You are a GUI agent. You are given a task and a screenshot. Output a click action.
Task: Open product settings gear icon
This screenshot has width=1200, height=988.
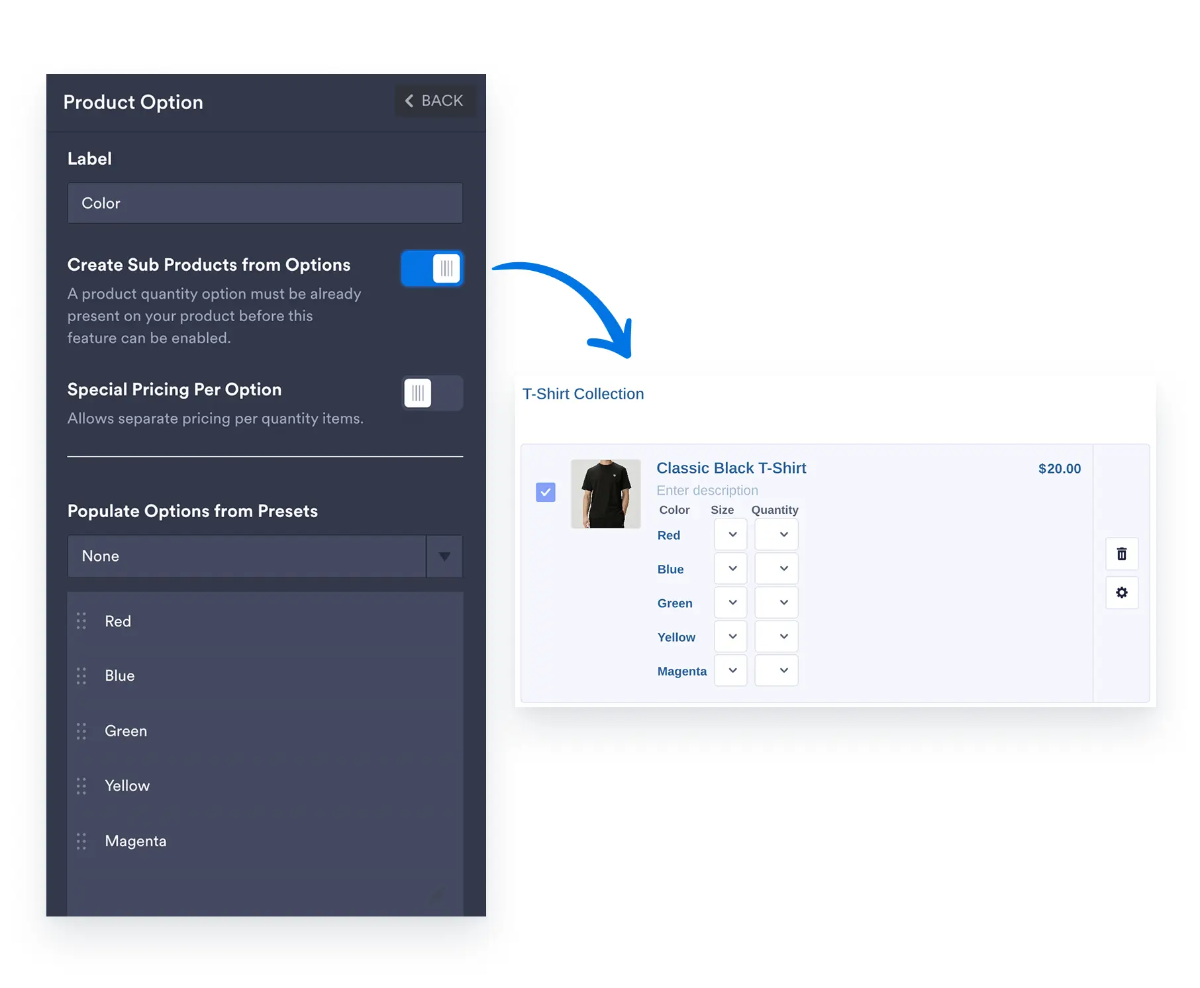(x=1121, y=592)
